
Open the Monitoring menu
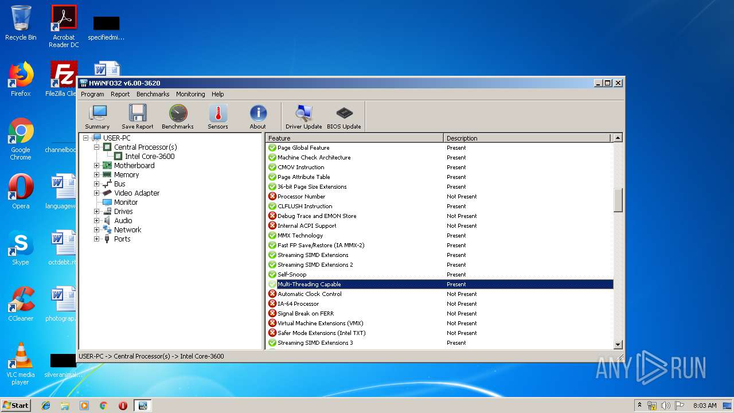190,94
